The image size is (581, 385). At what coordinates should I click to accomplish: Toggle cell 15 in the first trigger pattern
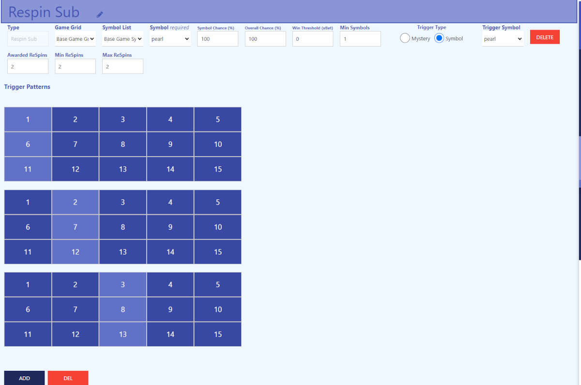217,169
